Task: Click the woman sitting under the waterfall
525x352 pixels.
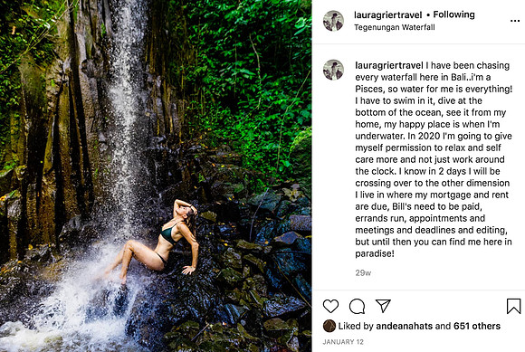Action: pos(161,239)
